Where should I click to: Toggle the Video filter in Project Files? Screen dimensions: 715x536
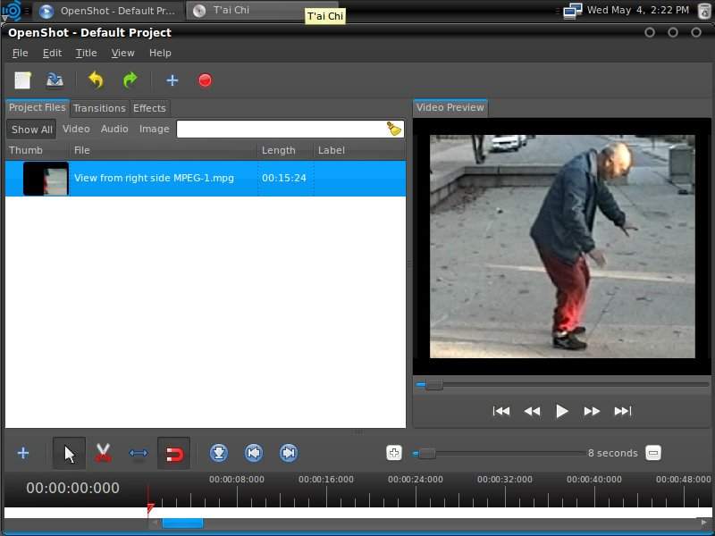point(76,129)
